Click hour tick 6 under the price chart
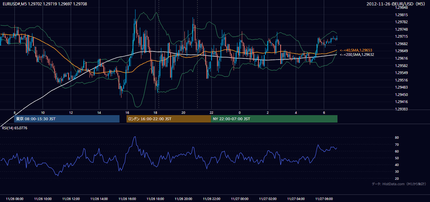This screenshot has width=430, height=202. [324, 112]
